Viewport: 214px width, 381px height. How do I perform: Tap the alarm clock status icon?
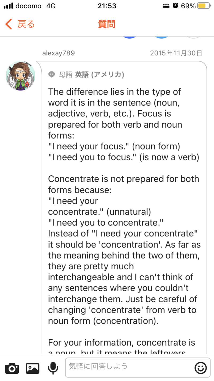tap(175, 6)
